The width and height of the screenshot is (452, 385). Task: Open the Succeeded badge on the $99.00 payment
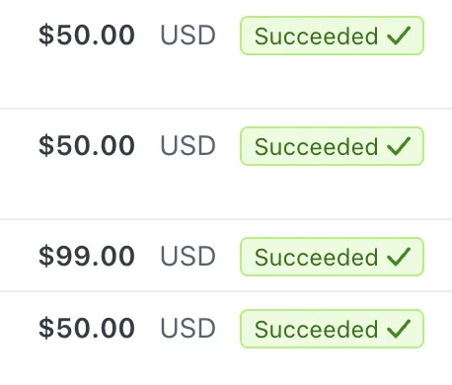332,257
